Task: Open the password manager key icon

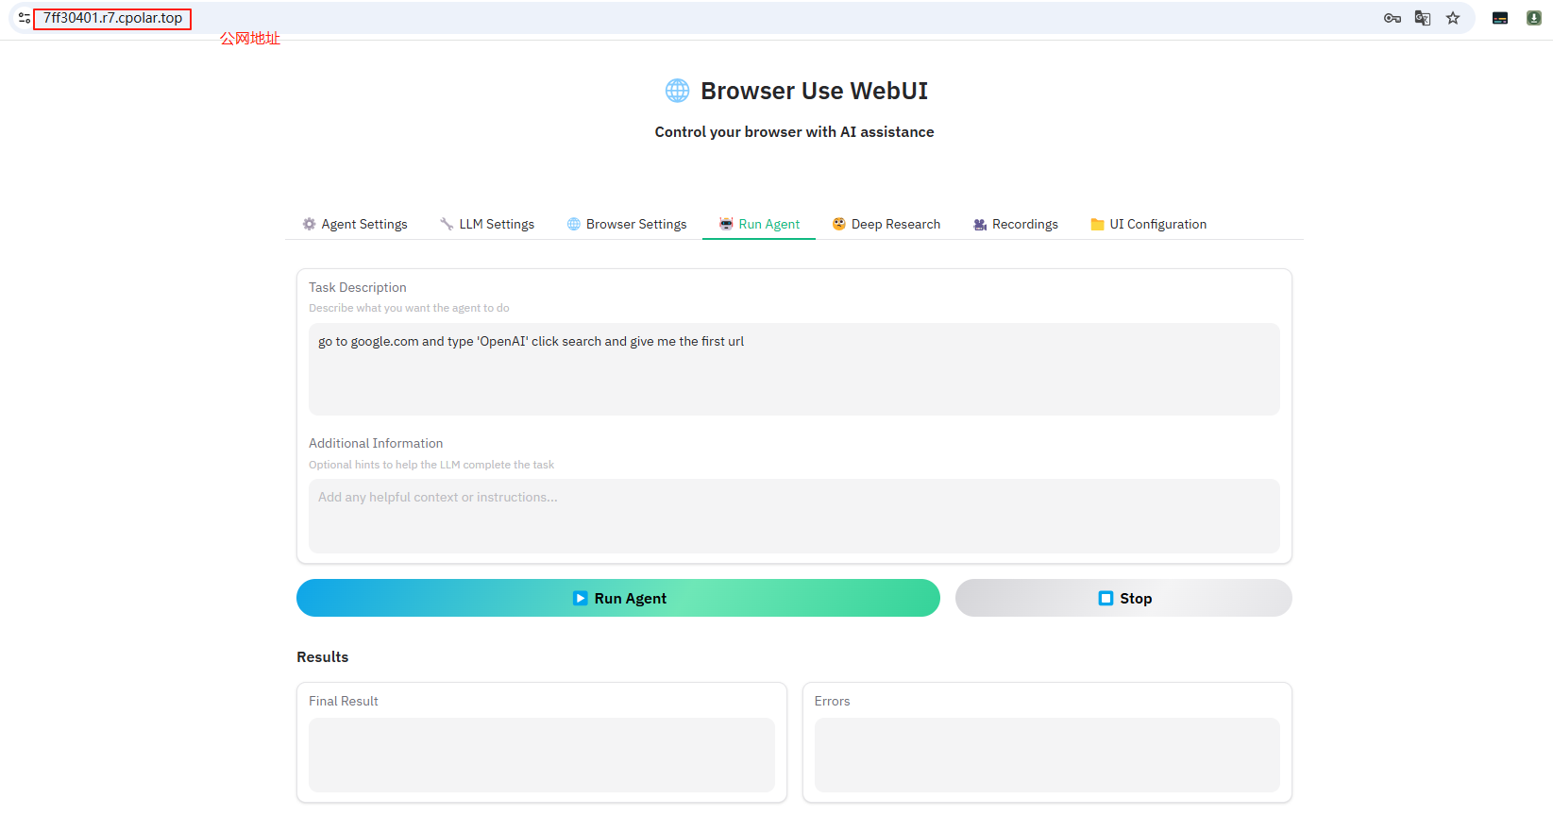Action: click(1392, 18)
